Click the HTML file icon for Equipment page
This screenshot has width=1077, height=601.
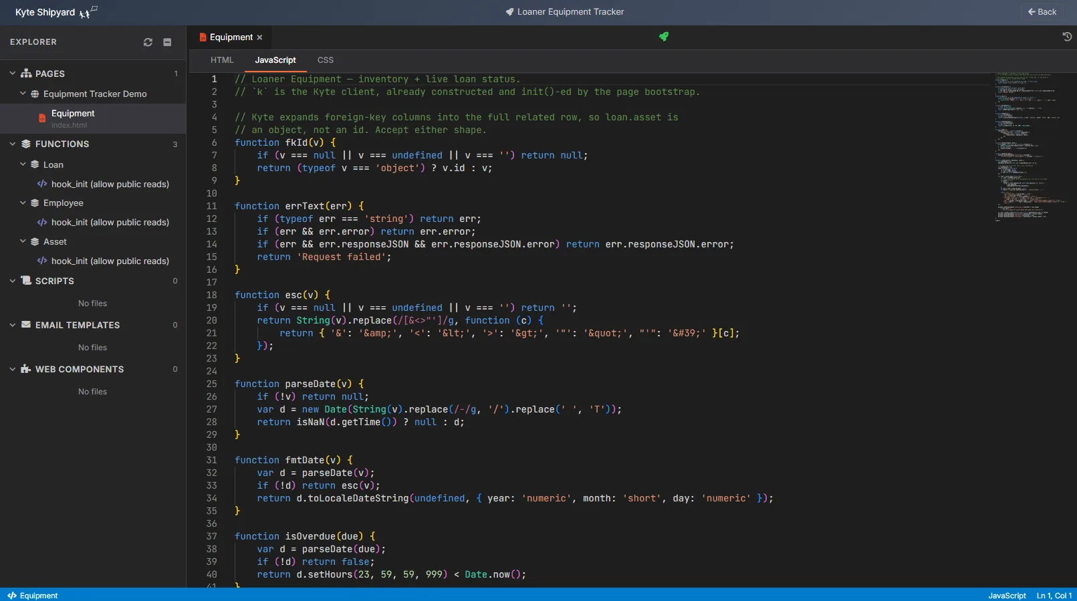[42, 118]
